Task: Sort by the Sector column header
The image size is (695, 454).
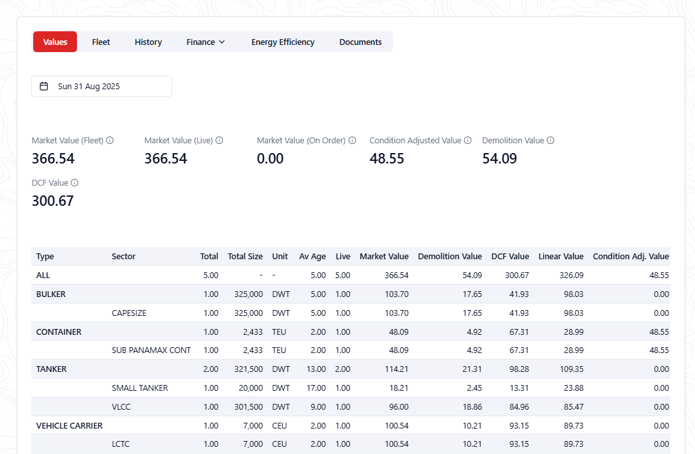Action: click(x=124, y=257)
